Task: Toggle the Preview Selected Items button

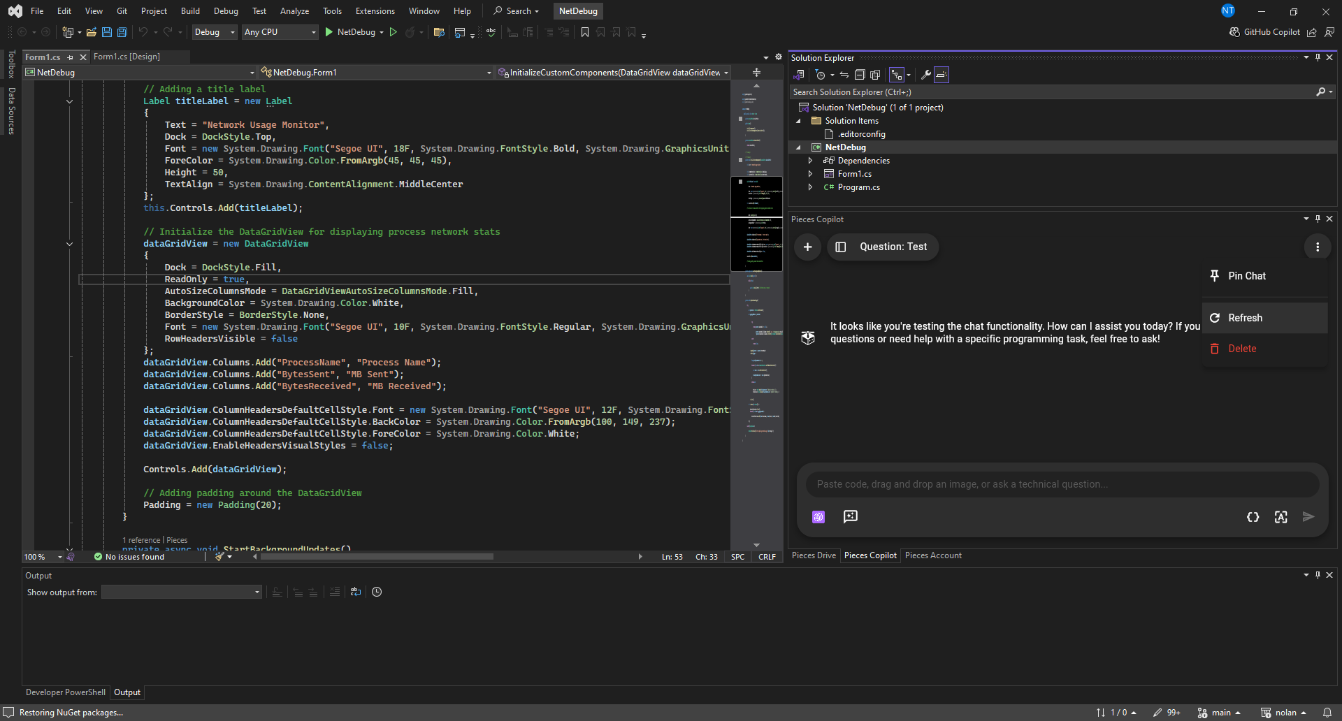Action: pyautogui.click(x=941, y=75)
